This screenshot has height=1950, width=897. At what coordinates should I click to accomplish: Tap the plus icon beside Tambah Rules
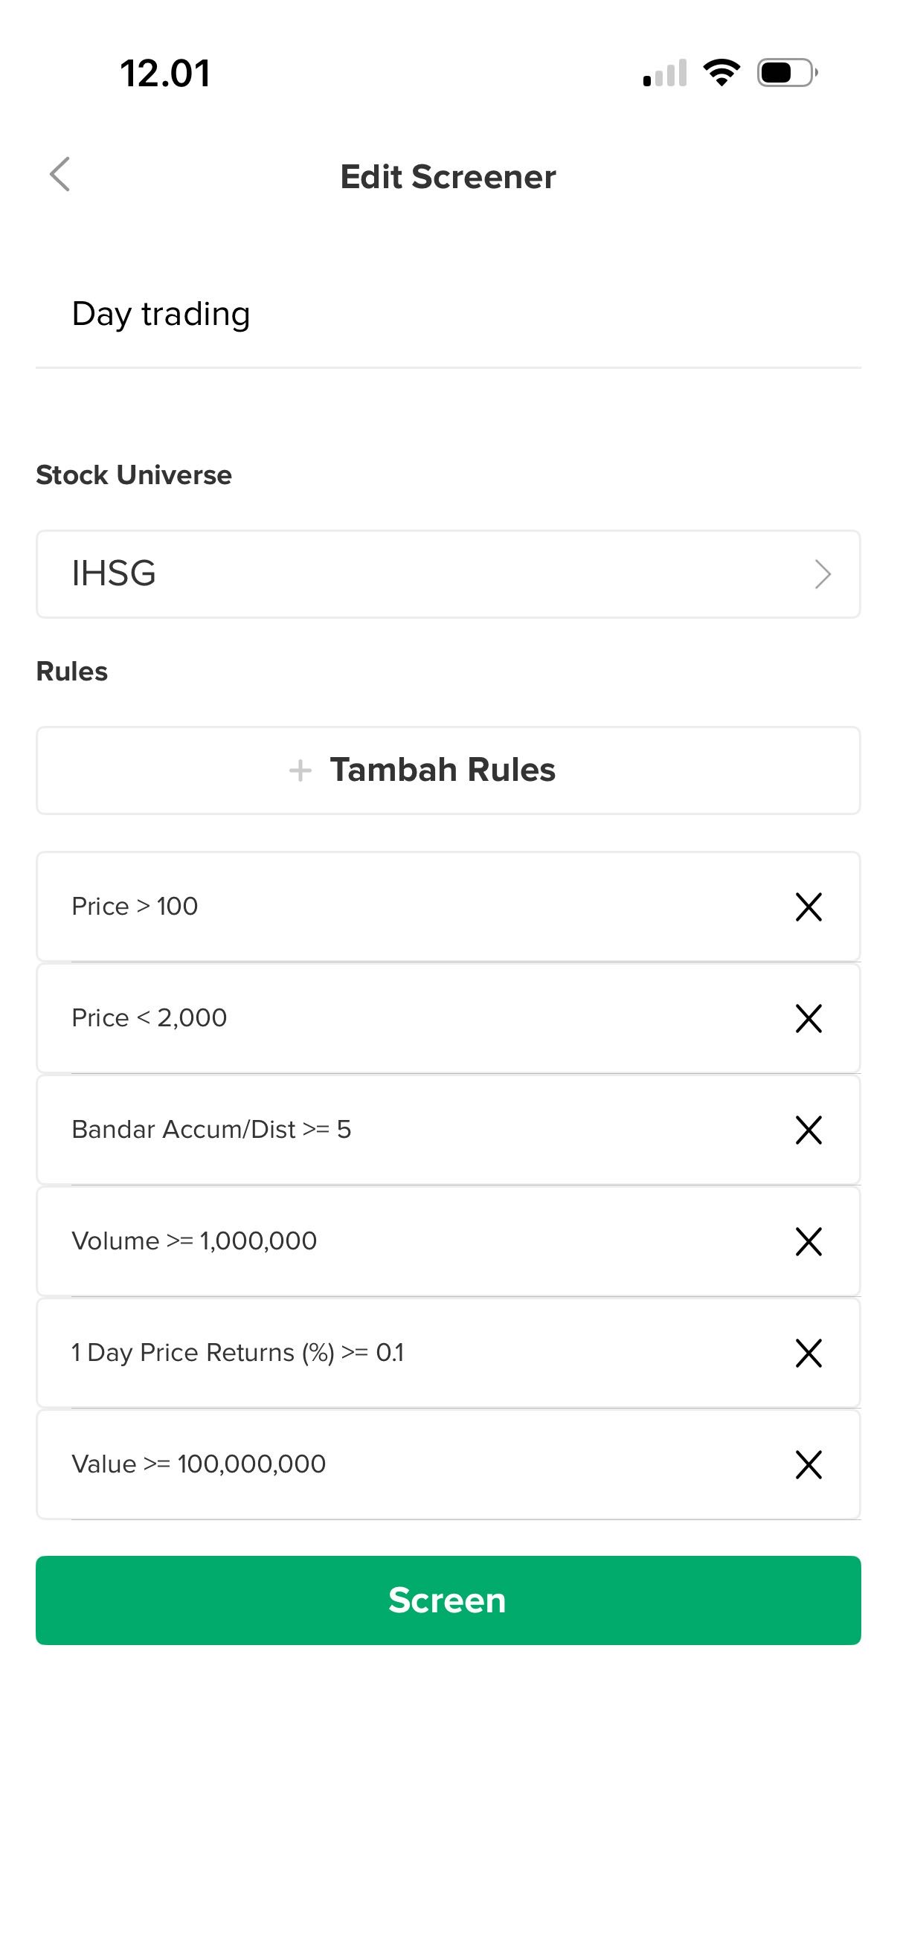pos(300,770)
